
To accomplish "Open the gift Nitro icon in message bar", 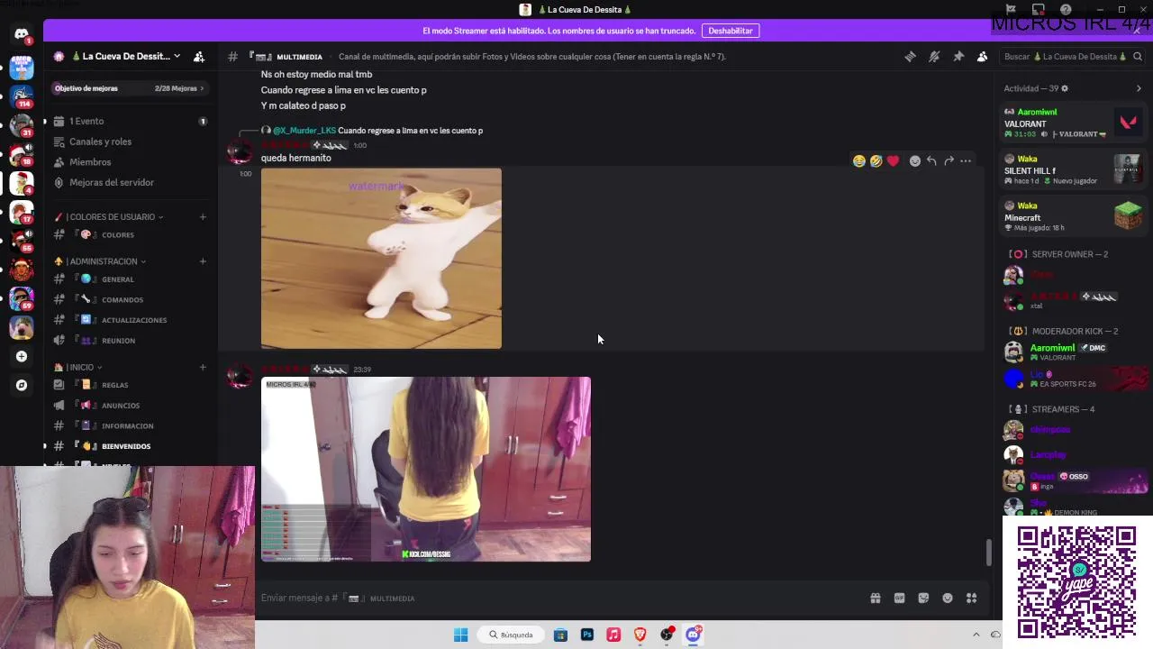I will [875, 599].
